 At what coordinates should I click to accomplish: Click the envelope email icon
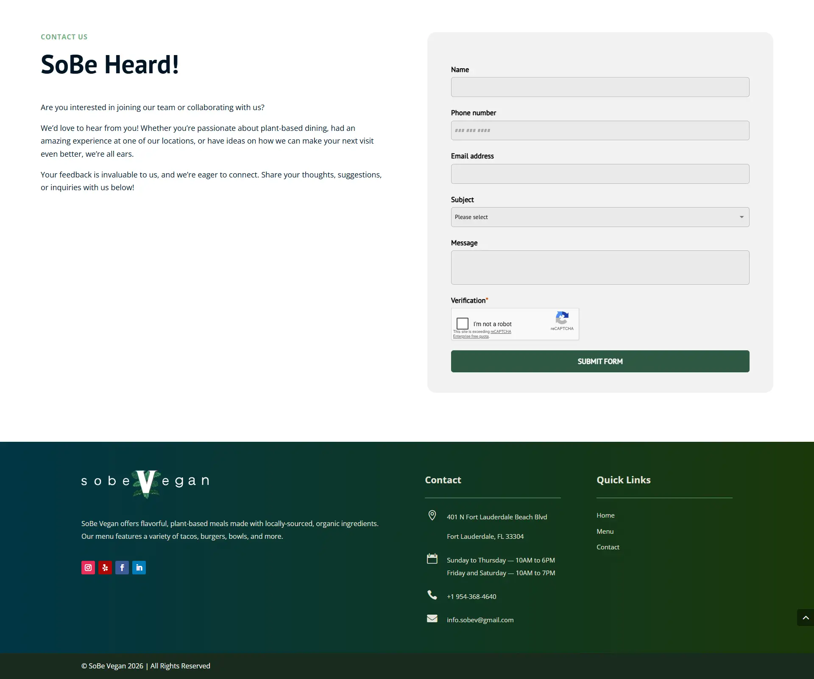pos(432,618)
